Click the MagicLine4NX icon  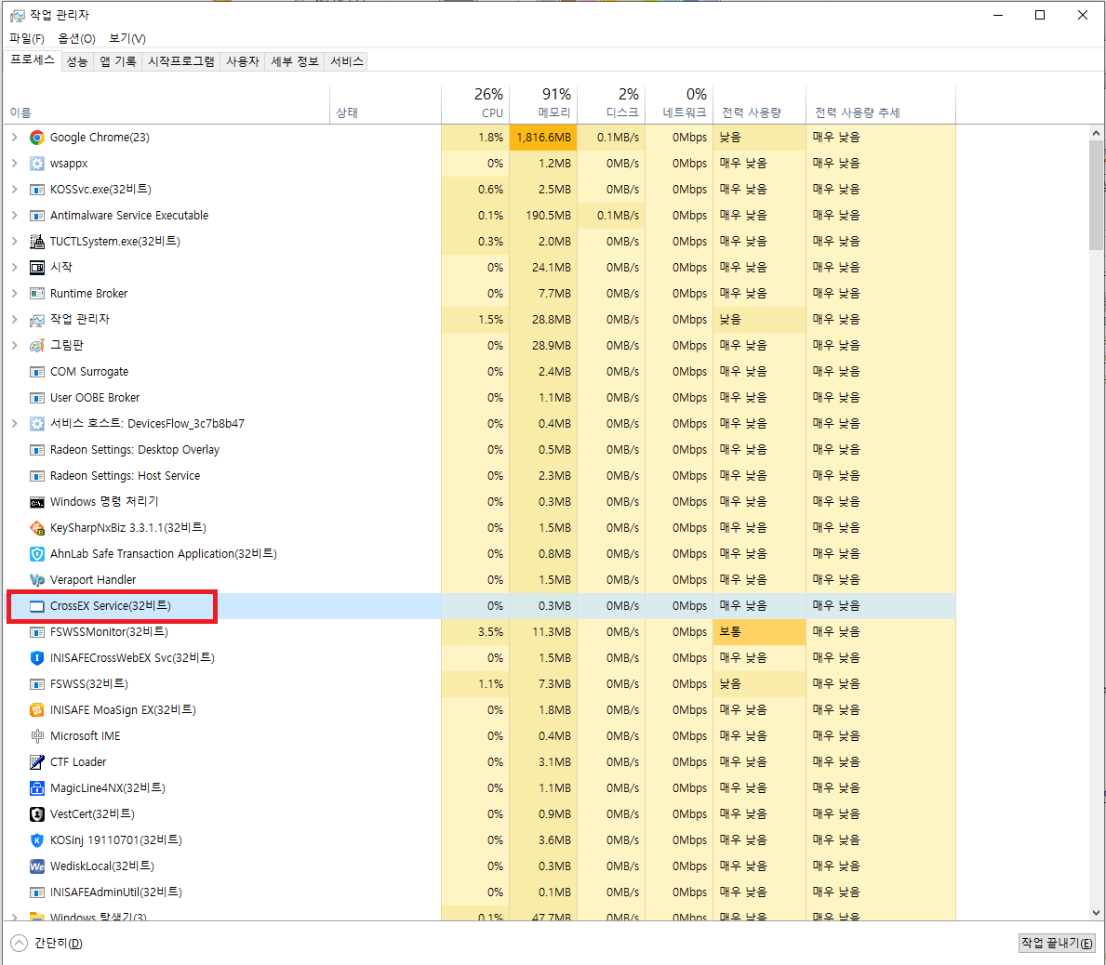36,788
